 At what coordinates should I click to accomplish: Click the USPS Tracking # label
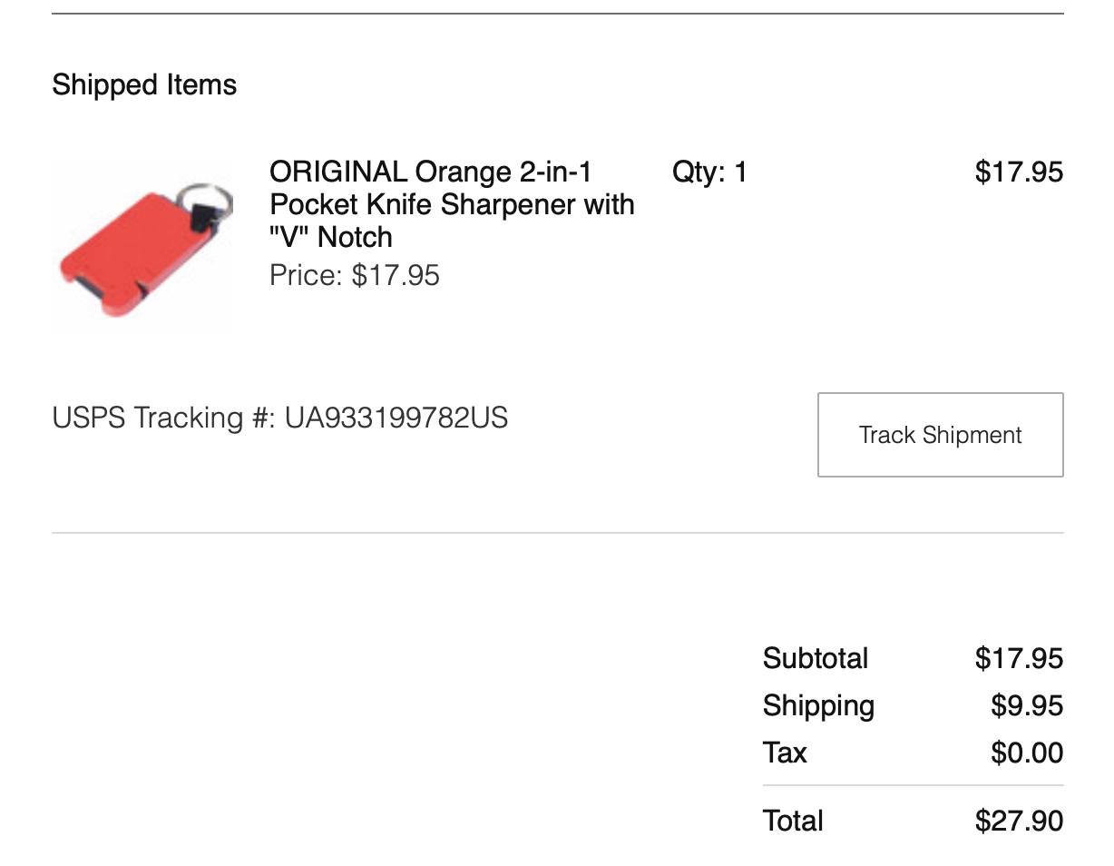163,418
